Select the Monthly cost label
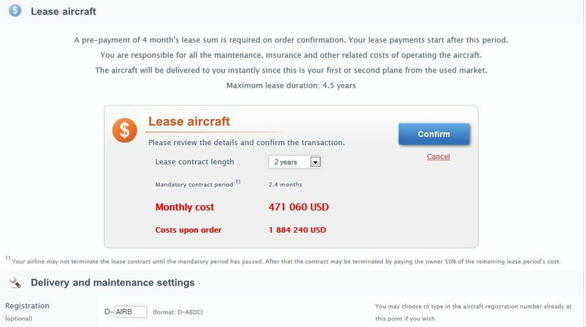This screenshot has width=586, height=327. tap(185, 207)
